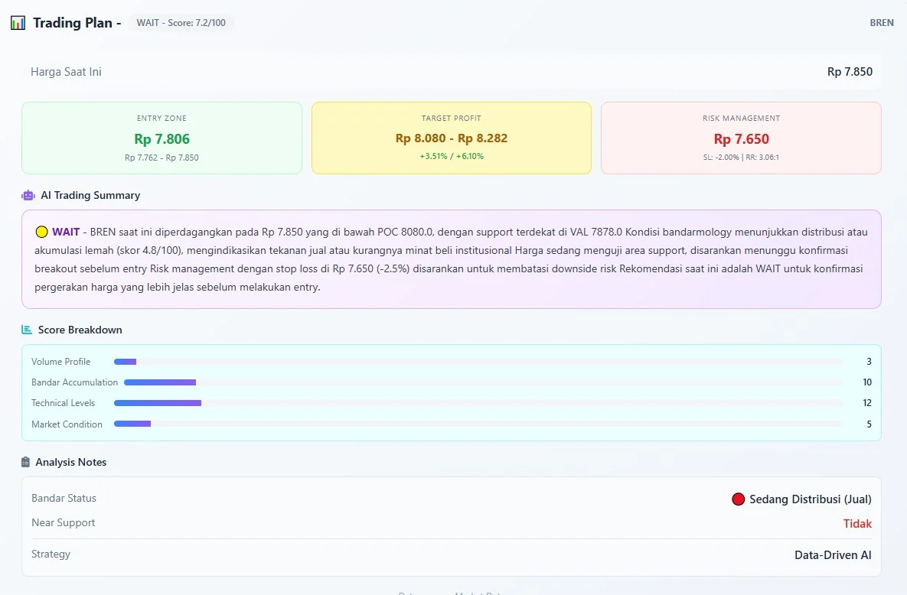Click the Bandar Status row label
Viewport: 907px width, 595px height.
[x=64, y=498]
